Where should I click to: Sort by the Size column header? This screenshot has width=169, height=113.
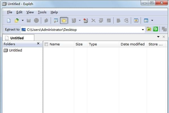click(80, 44)
